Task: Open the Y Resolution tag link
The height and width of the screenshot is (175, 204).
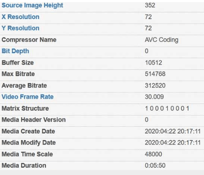Action: [21, 28]
